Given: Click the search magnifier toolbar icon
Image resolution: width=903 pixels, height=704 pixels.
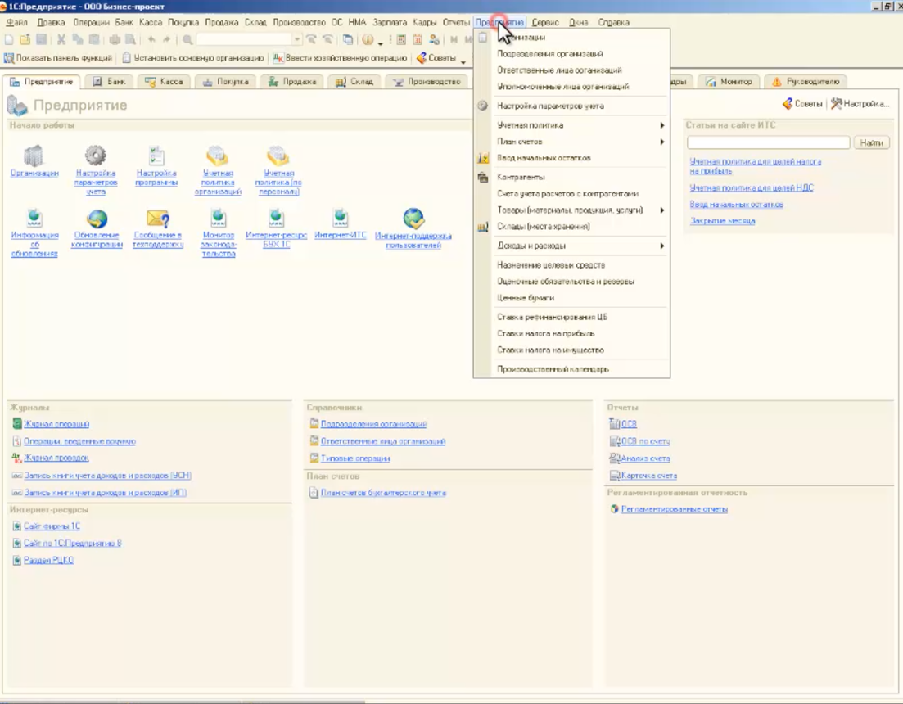Looking at the screenshot, I should (x=187, y=40).
